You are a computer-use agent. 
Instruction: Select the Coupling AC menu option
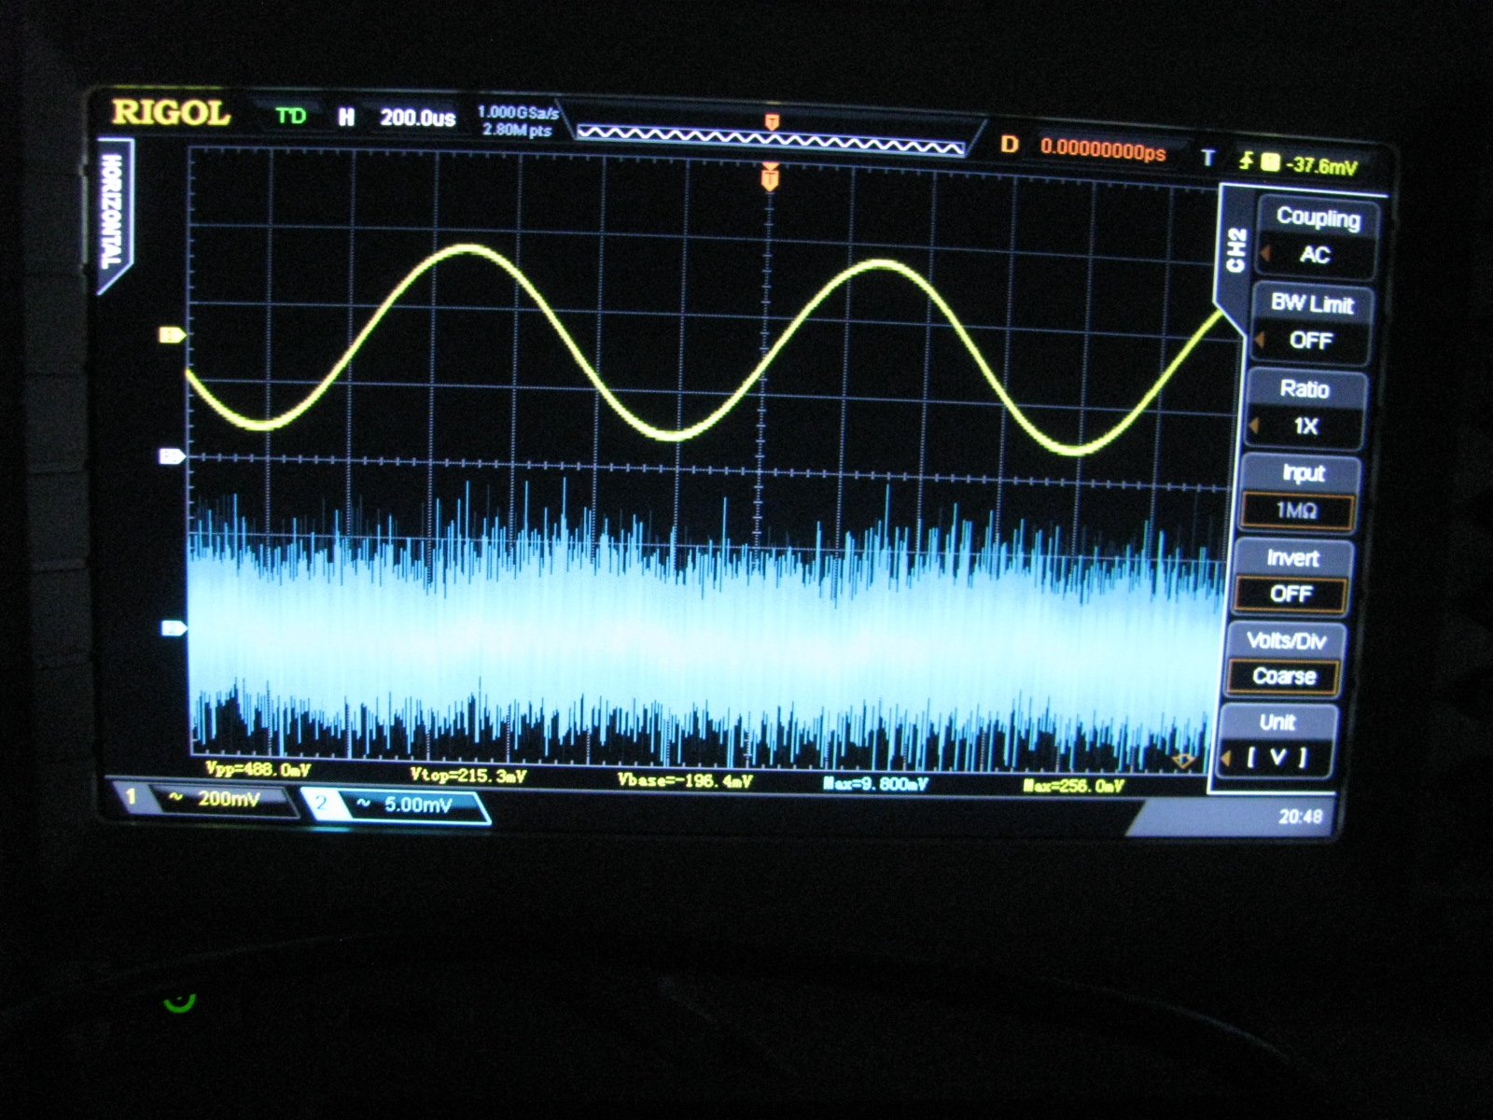tap(1317, 236)
